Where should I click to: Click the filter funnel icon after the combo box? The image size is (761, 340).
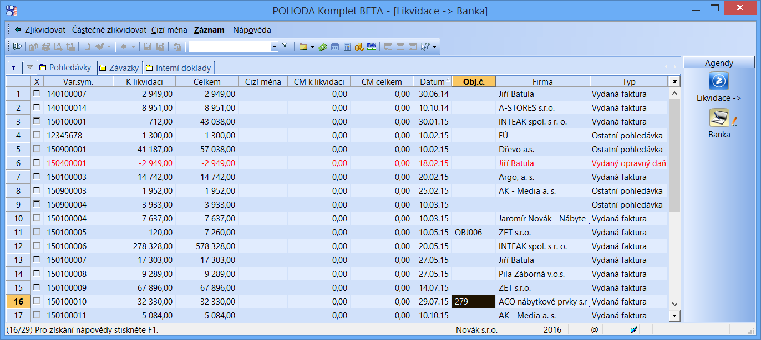tap(286, 47)
